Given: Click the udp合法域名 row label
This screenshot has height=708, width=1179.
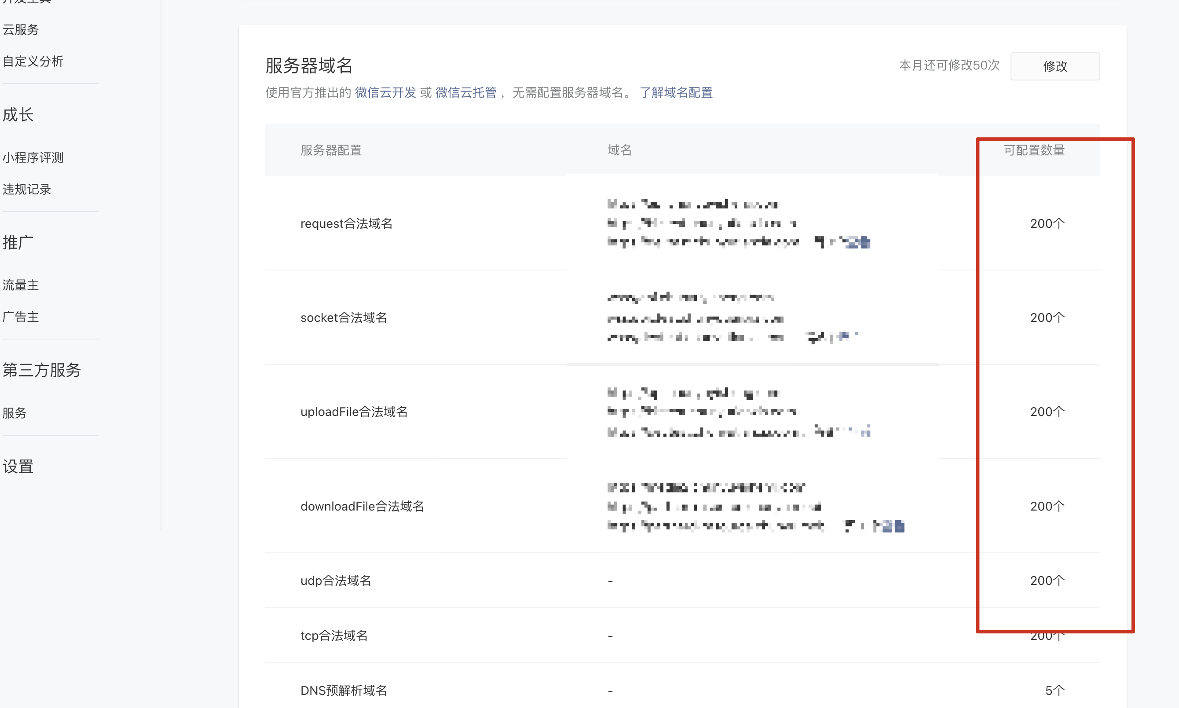Looking at the screenshot, I should [x=336, y=580].
